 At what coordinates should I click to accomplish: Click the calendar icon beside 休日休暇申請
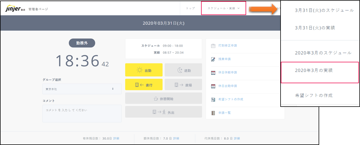pyautogui.click(x=213, y=73)
